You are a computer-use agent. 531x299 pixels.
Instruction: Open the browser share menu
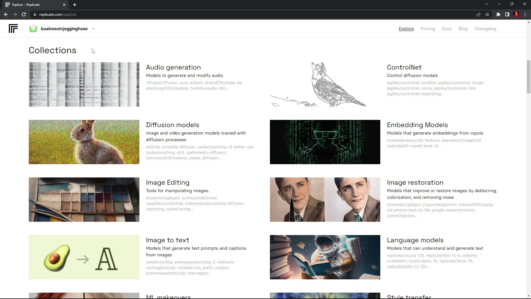(478, 14)
